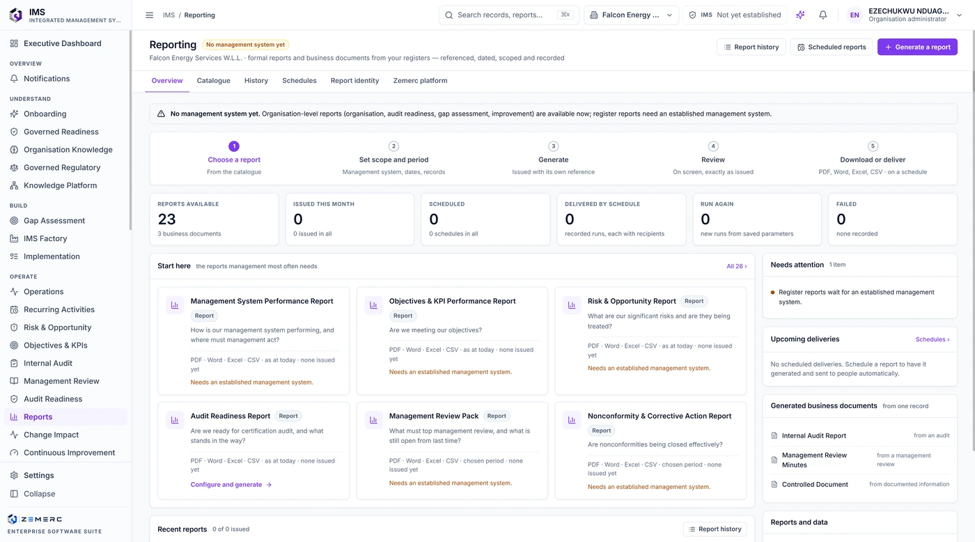
Task: Select the Report identity tab
Action: pos(355,81)
